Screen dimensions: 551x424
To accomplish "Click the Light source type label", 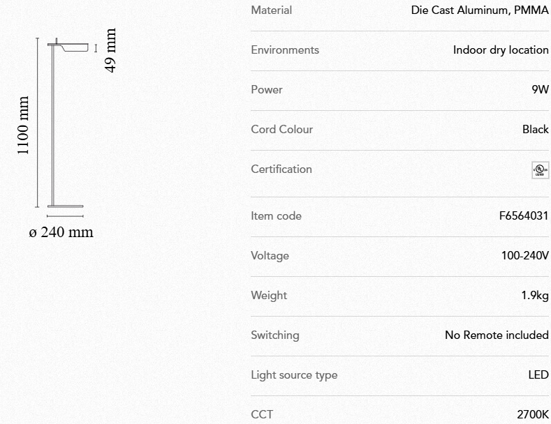I will [x=294, y=375].
